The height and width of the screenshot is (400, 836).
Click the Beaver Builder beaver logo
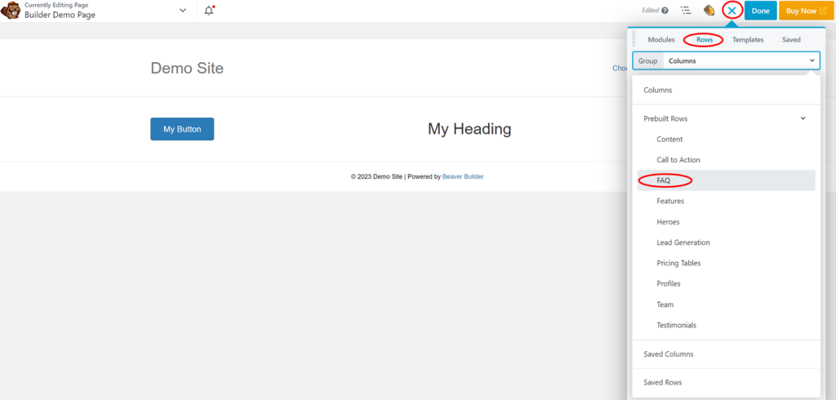[11, 10]
